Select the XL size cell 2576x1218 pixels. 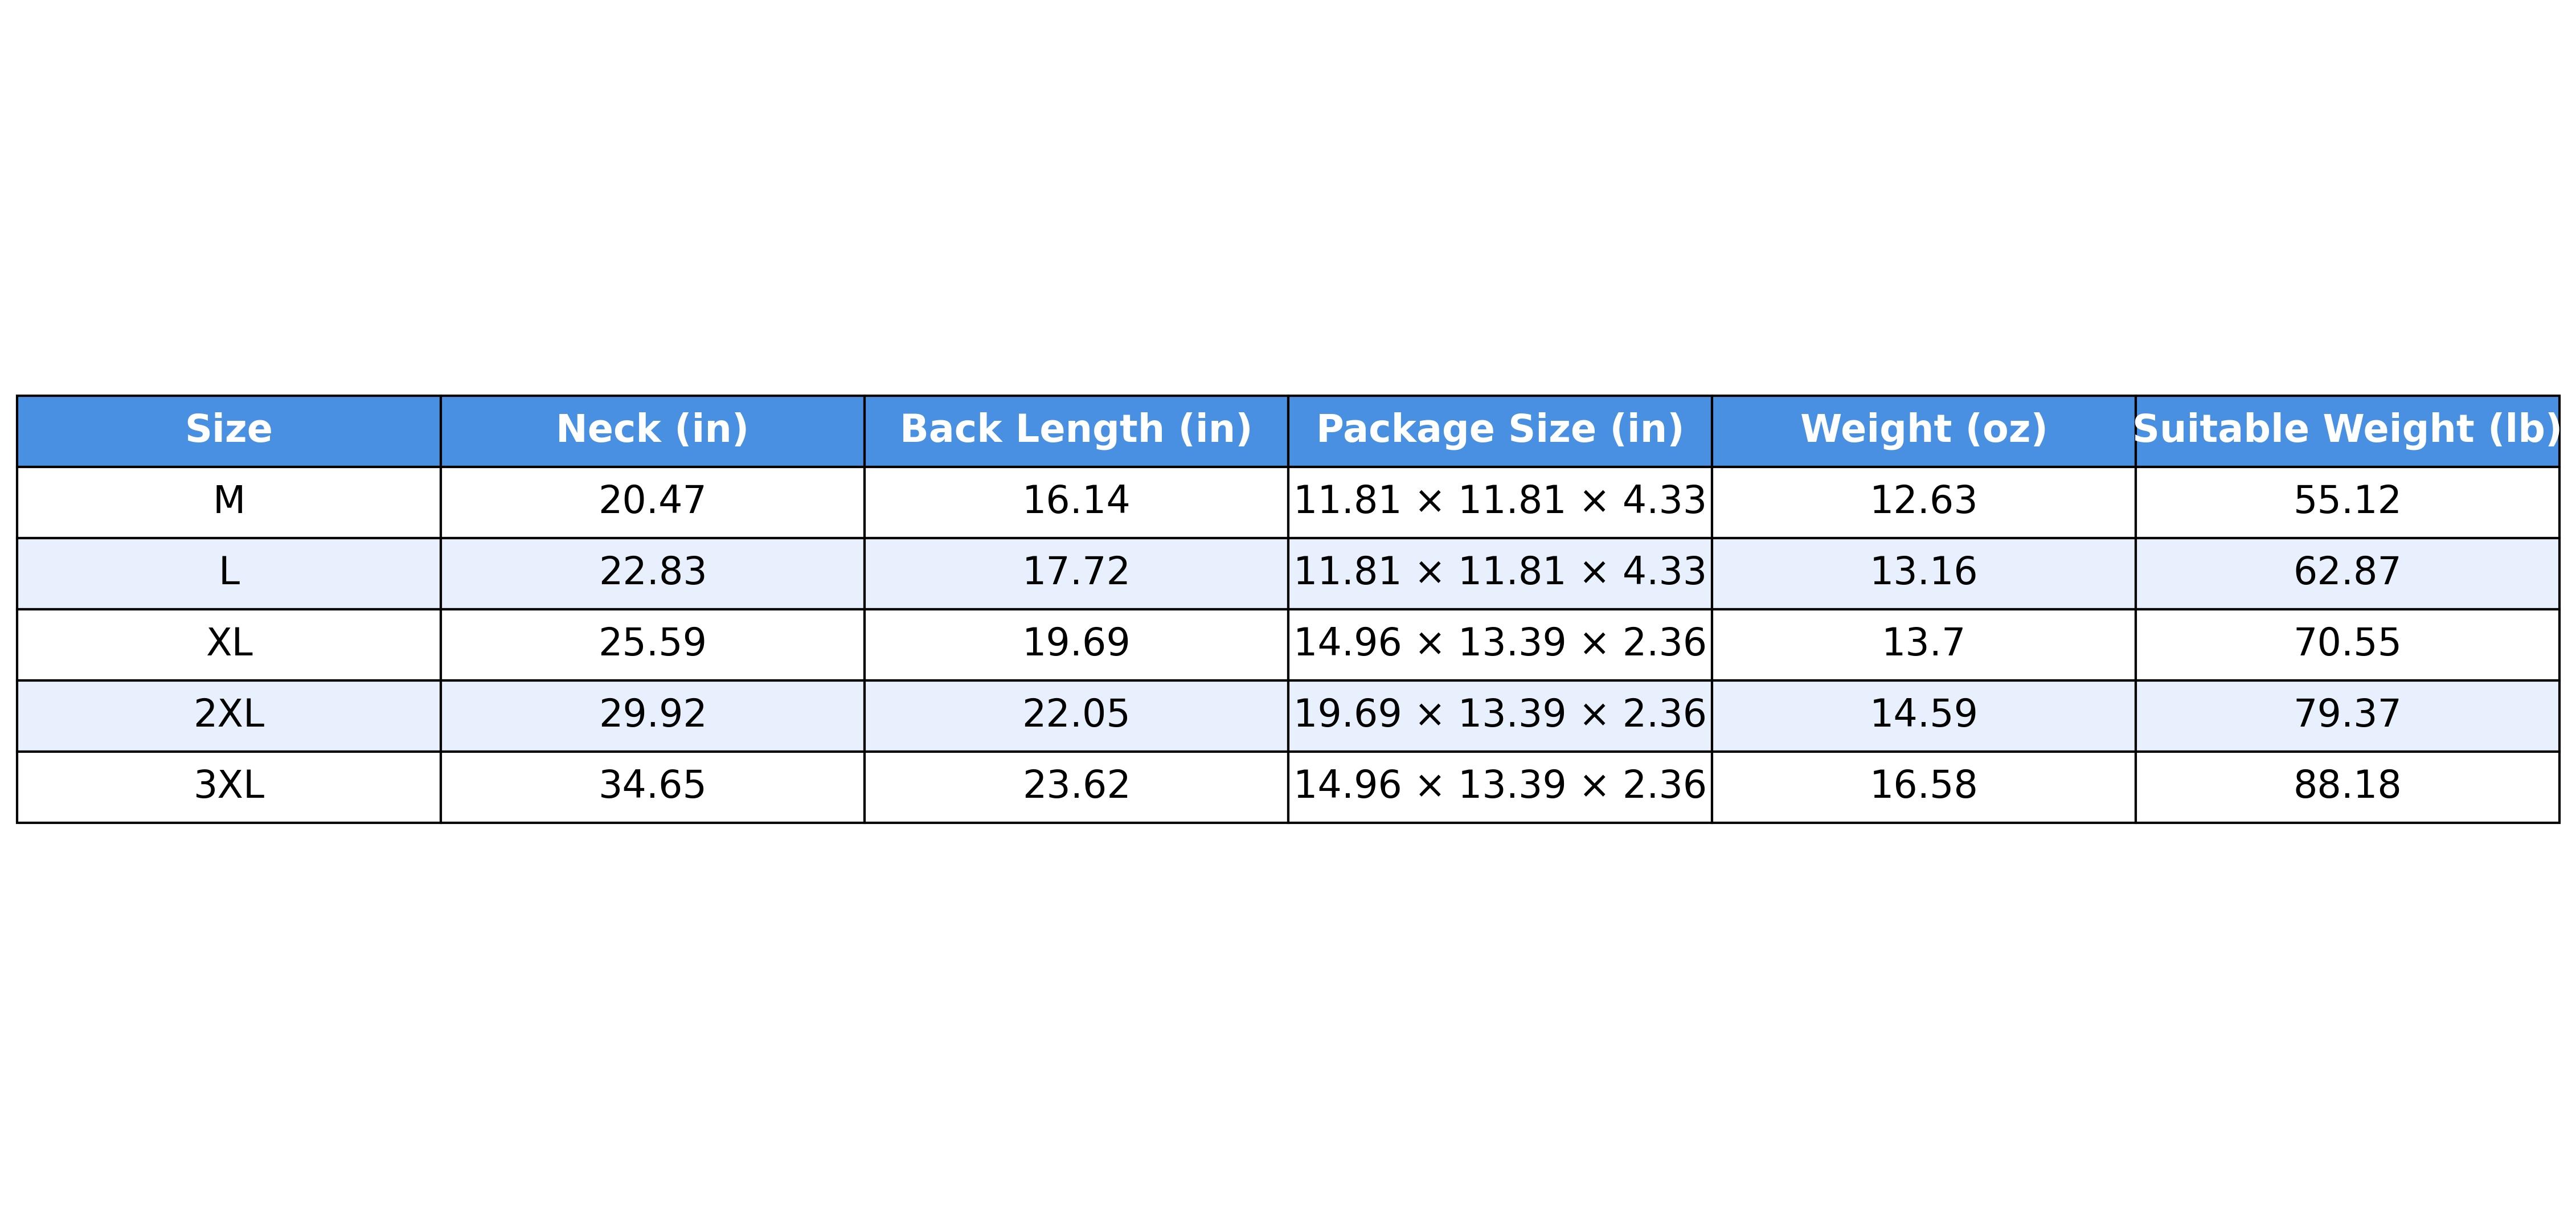pyautogui.click(x=228, y=643)
